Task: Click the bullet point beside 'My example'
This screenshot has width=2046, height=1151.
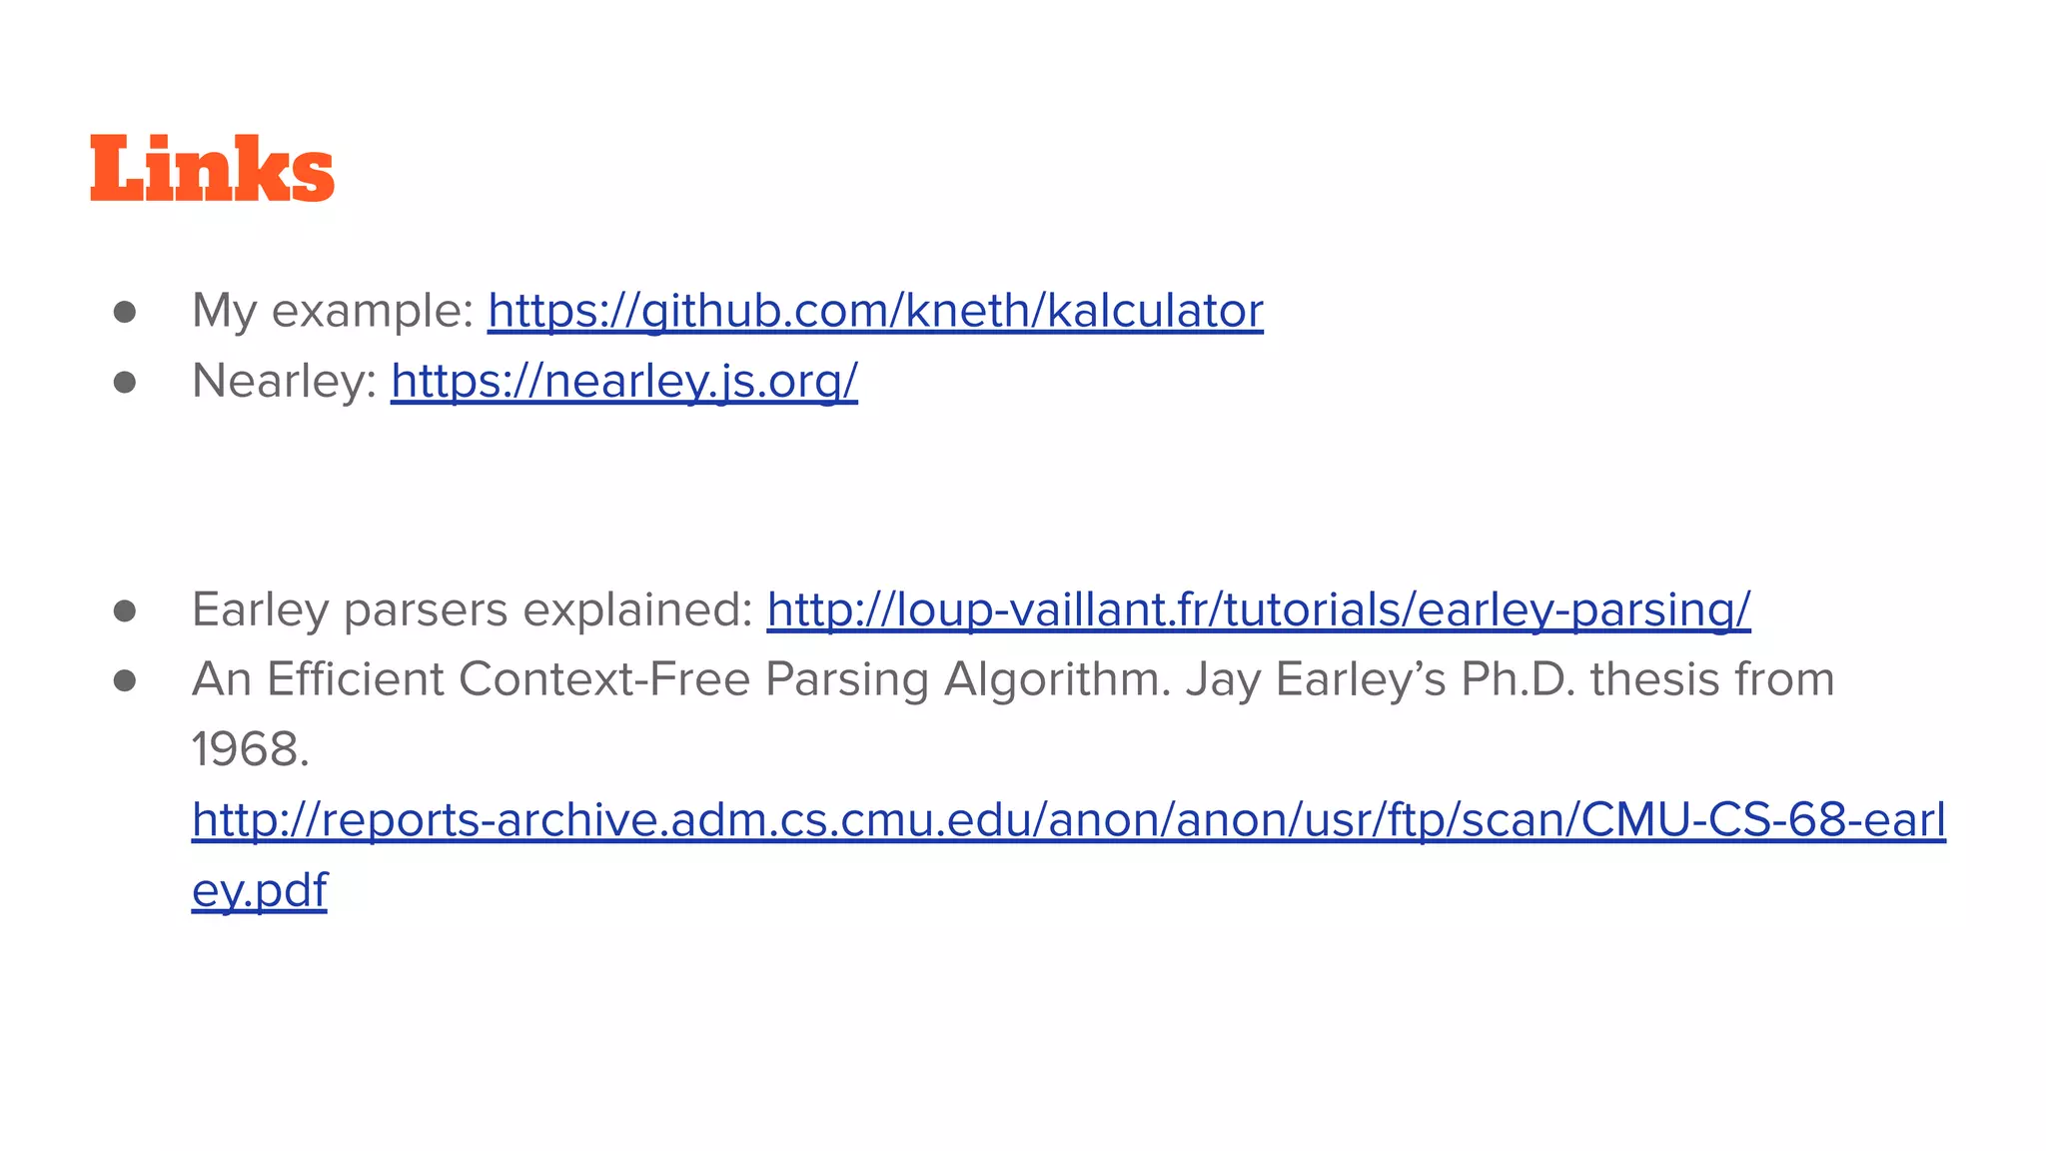Action: pyautogui.click(x=125, y=313)
